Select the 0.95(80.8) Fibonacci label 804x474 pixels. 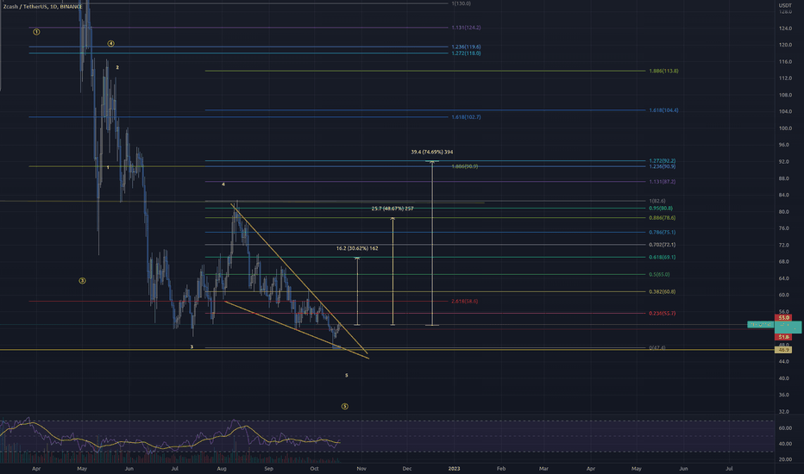coord(661,209)
